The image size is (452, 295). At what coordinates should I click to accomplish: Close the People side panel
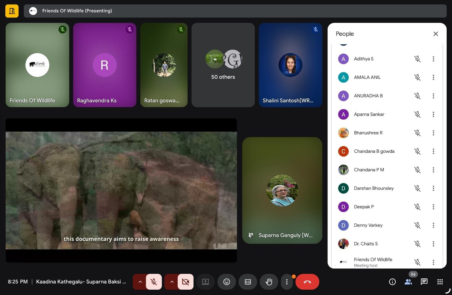pyautogui.click(x=436, y=34)
